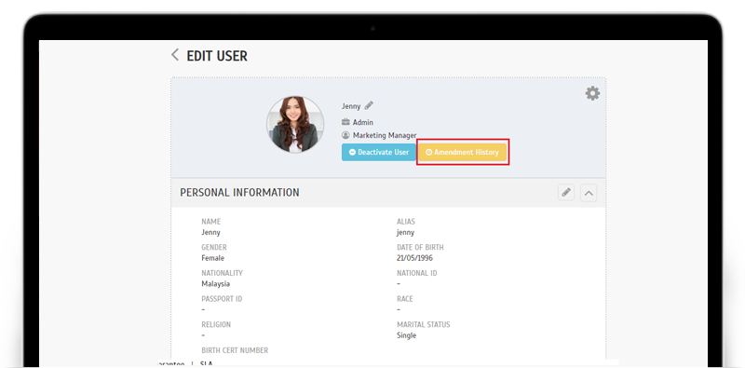This screenshot has width=745, height=368.
Task: Go back using the arrow beside EDIT USER
Action: click(x=175, y=55)
